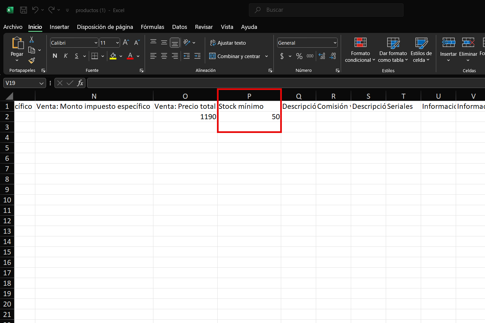Apply cell borders icon
This screenshot has height=323, width=485.
tap(95, 56)
